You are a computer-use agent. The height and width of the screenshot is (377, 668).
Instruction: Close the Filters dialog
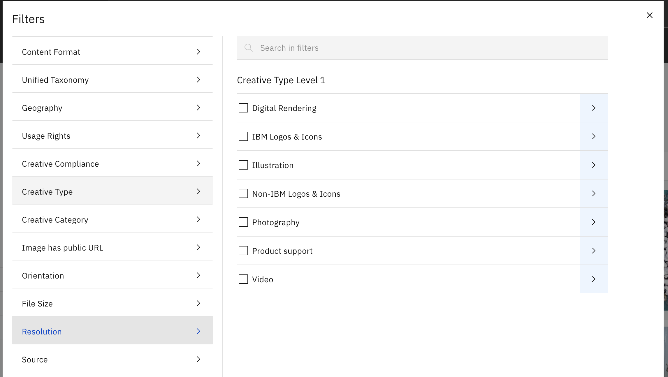point(650,15)
